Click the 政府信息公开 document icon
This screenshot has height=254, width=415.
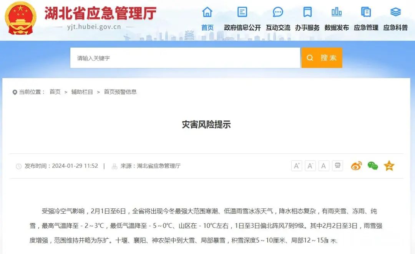[x=242, y=12]
